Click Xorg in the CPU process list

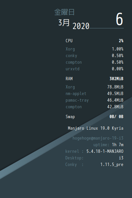tap(70, 49)
